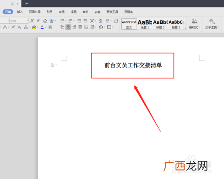Image resolution: width=224 pixels, height=179 pixels.
Task: Click the paragraph layout icon beside the title
Action: (52, 65)
